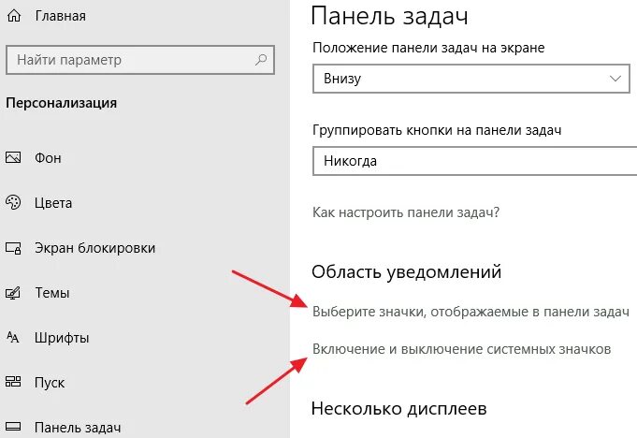Click the Пуск tiles icon
Screen dimensions: 637x438
coord(13,382)
